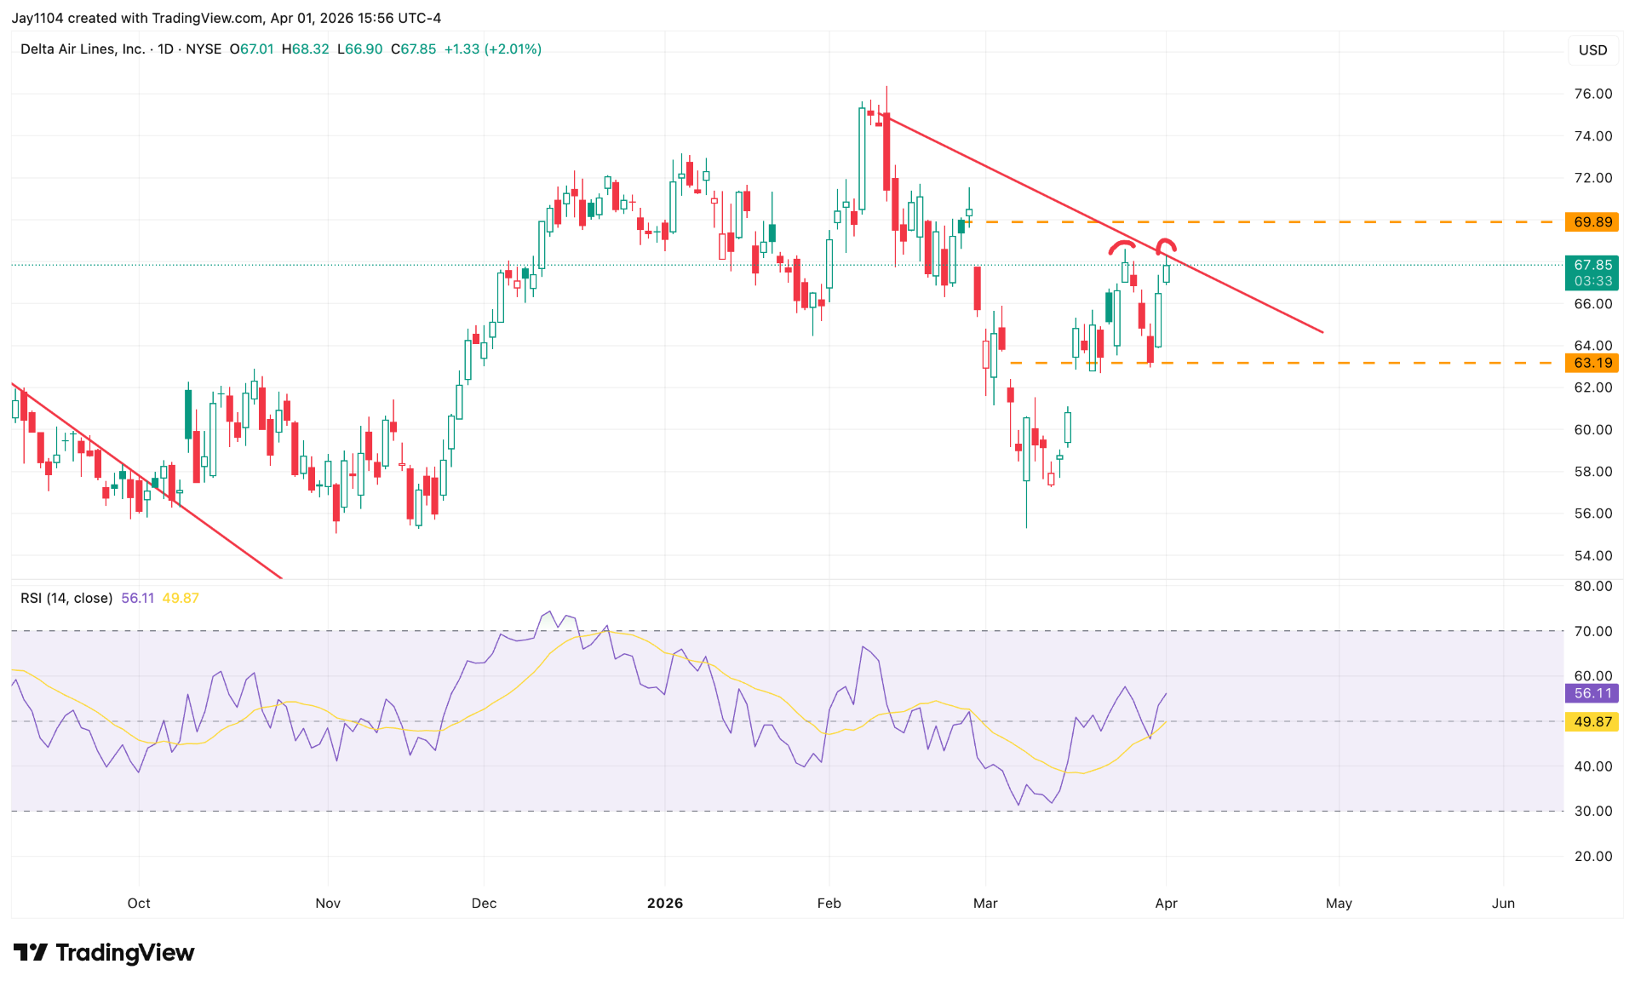Click the TradingView wordmark text
This screenshot has width=1635, height=987.
[x=125, y=952]
